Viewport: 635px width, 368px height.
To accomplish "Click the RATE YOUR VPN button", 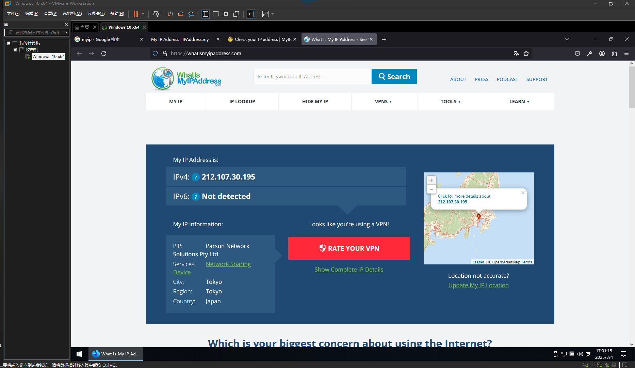I will click(x=349, y=248).
